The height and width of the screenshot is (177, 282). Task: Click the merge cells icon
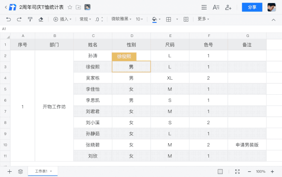[186, 19]
